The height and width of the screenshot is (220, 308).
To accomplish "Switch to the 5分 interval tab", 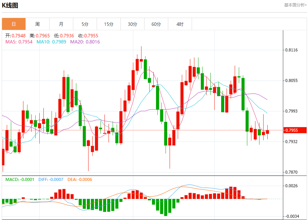I will coord(85,24).
